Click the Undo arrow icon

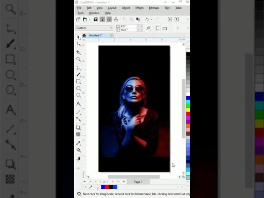tap(147, 19)
